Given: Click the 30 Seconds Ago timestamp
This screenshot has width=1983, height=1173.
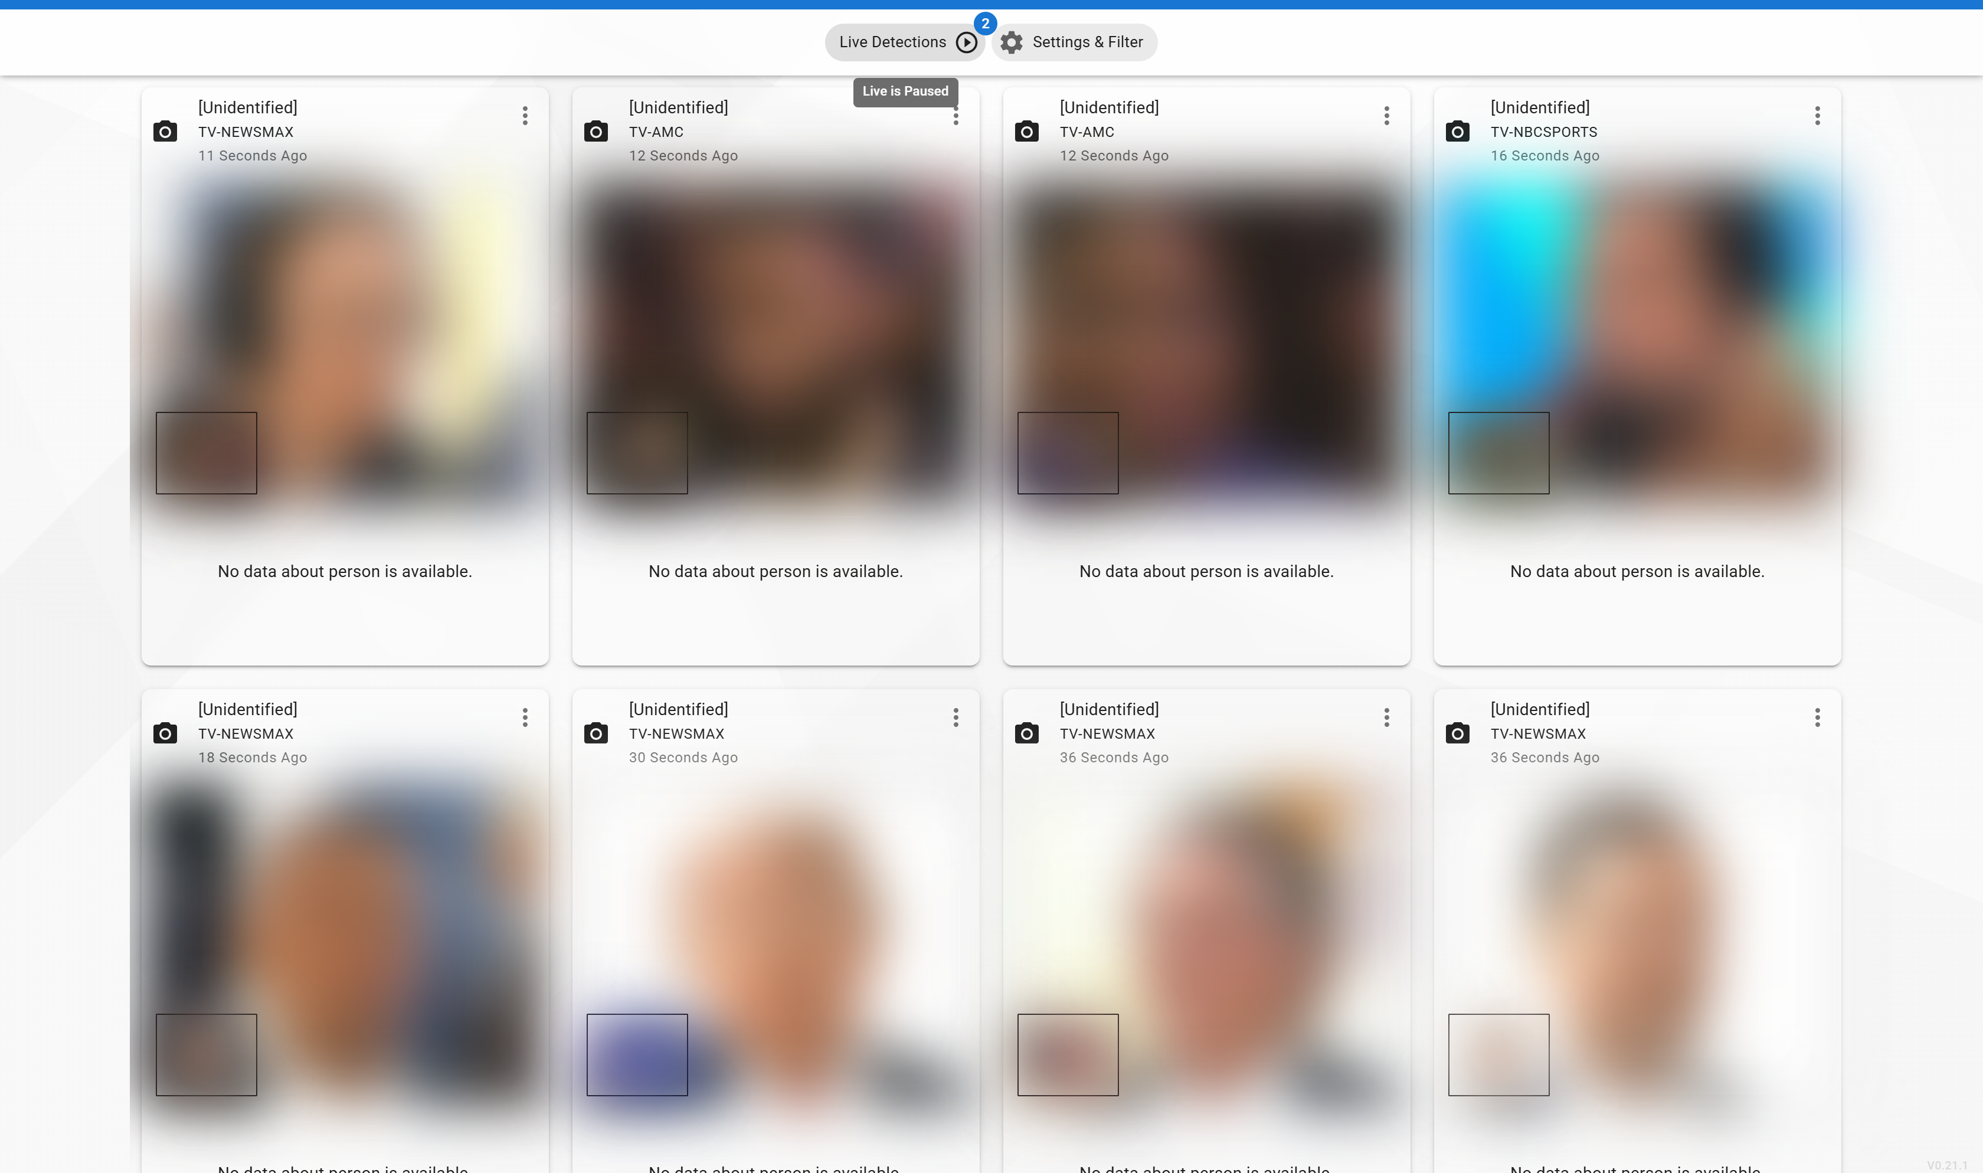Looking at the screenshot, I should [x=683, y=757].
